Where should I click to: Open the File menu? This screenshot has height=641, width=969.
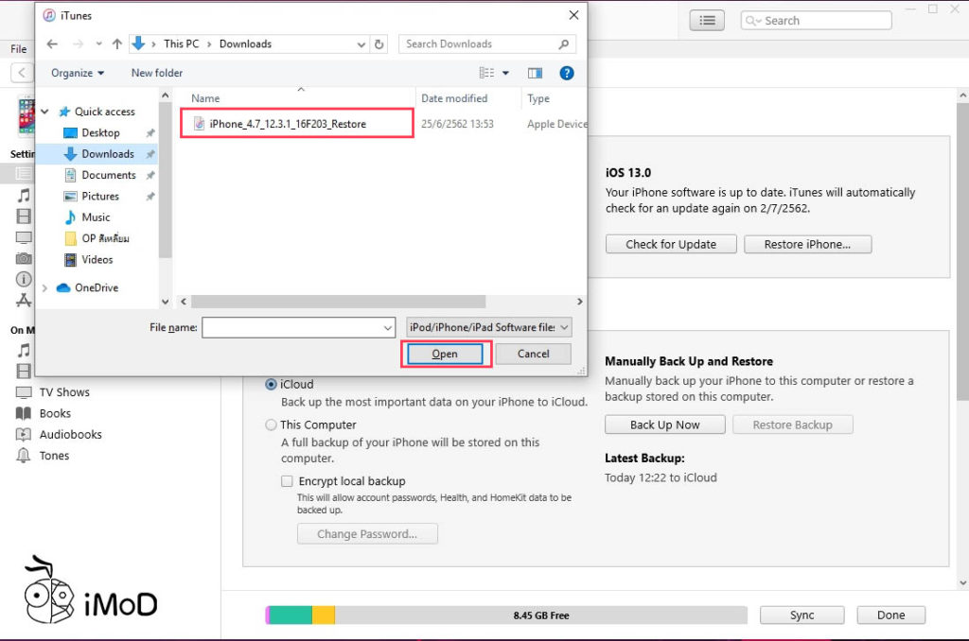click(19, 49)
